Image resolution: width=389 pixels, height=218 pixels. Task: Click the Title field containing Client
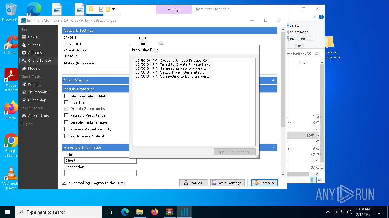tap(100, 160)
